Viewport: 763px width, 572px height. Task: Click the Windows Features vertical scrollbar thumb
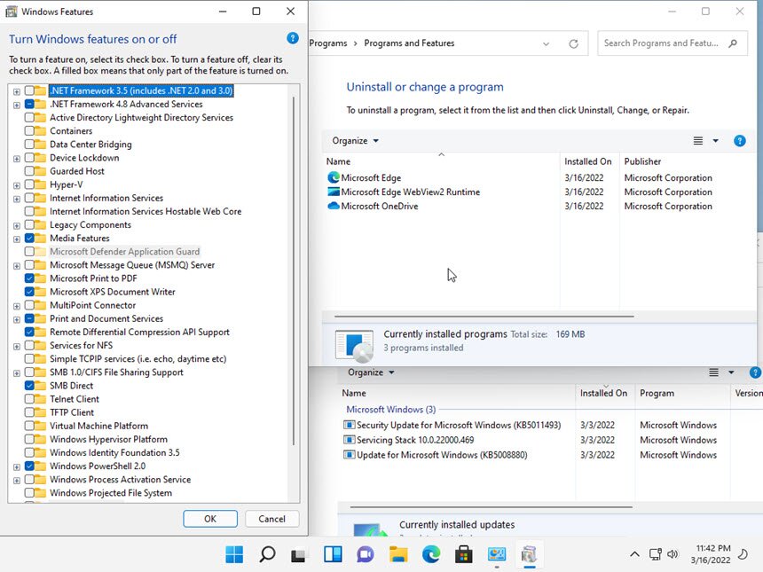294,270
